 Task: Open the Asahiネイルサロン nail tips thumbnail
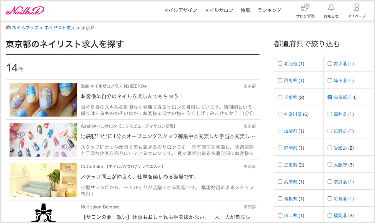(x=43, y=140)
